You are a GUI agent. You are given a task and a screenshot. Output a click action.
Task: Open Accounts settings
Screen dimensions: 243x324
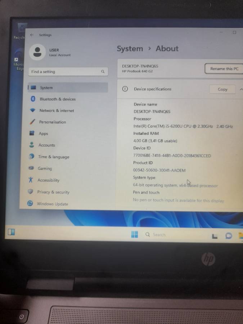pyautogui.click(x=47, y=145)
